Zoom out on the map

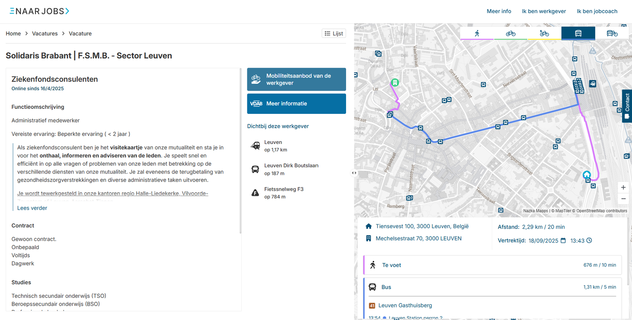click(623, 199)
